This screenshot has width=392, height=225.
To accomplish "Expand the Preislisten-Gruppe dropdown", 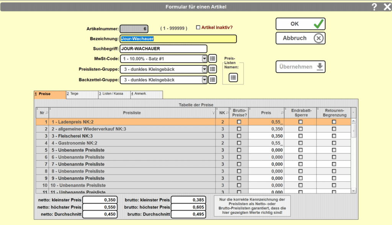I will [204, 69].
